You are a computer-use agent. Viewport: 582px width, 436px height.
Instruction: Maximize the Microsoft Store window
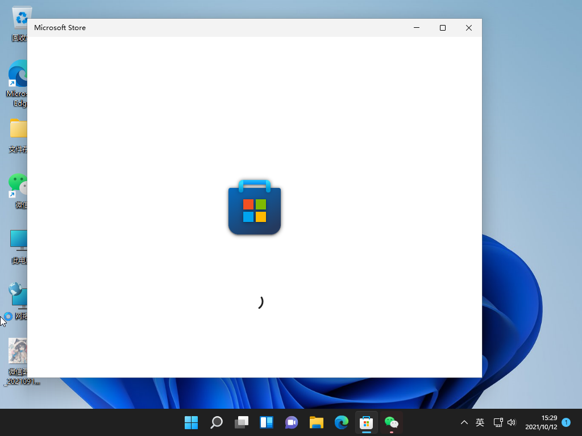pos(443,28)
